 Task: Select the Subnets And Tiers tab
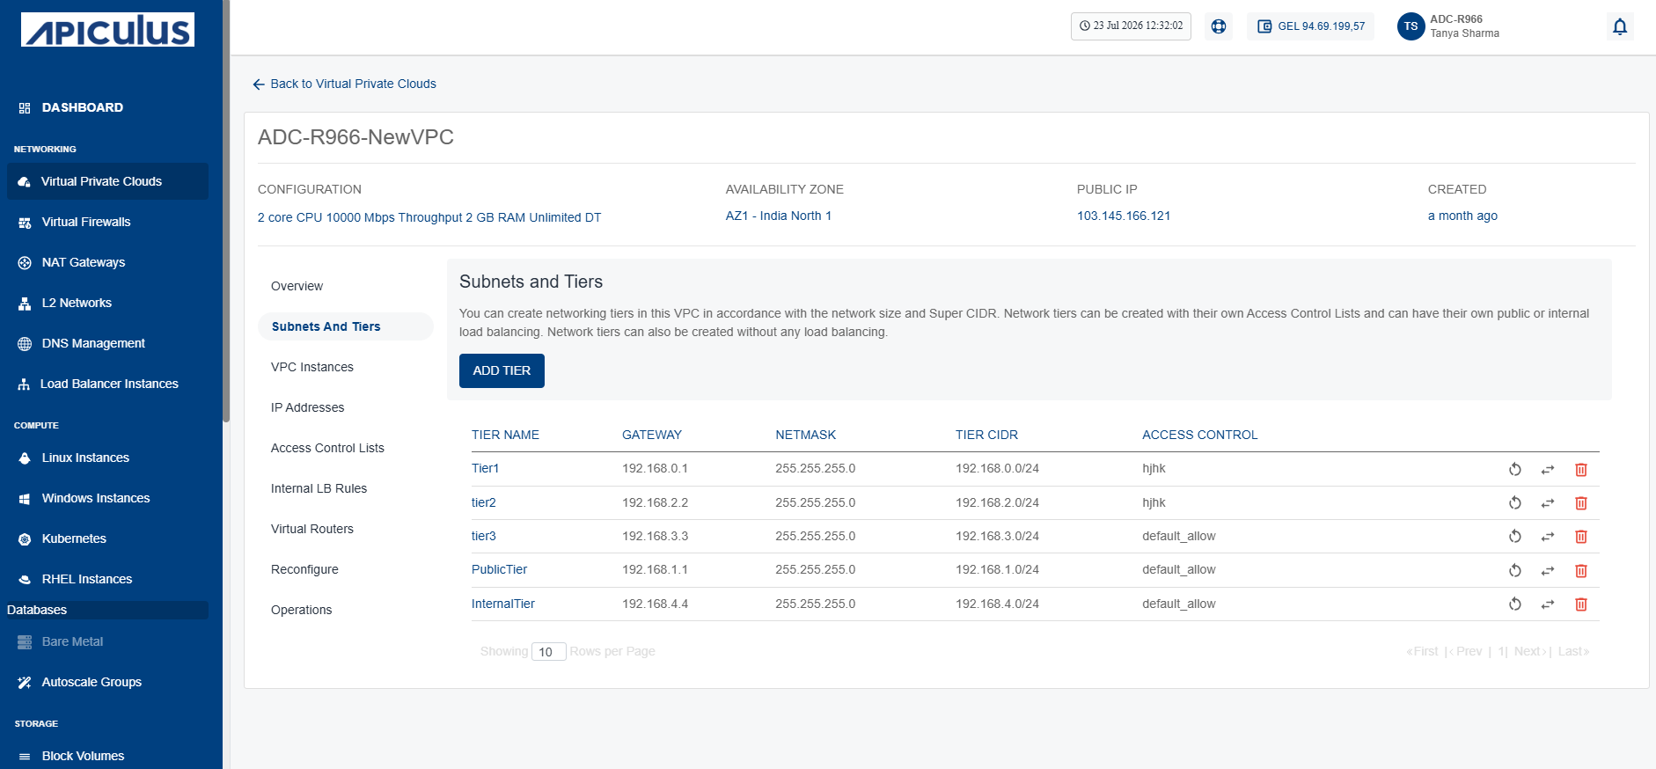click(x=345, y=326)
